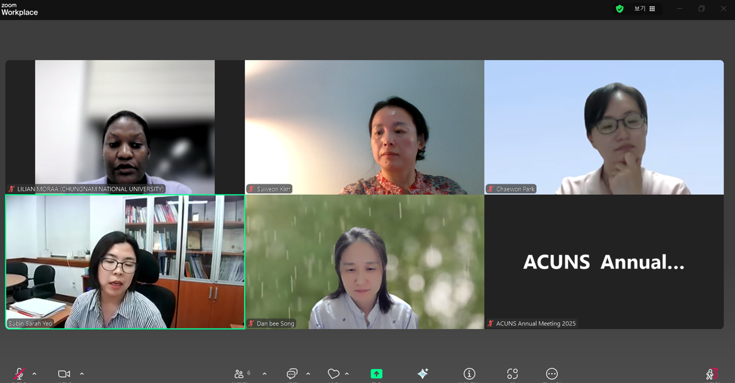The image size is (735, 383).
Task: Restore down the Zoom window
Action: [701, 9]
